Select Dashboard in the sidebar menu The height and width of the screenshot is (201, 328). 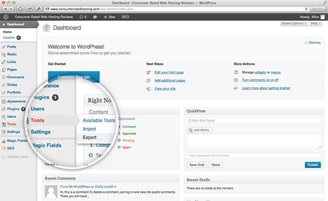click(x=18, y=24)
